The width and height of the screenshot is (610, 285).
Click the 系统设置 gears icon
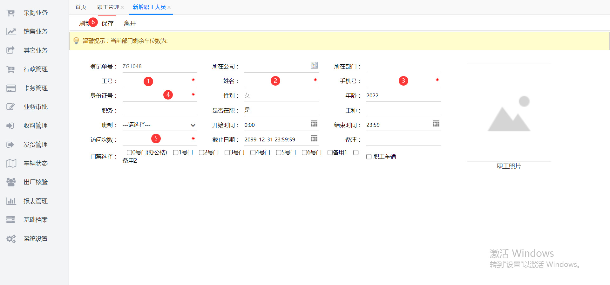click(11, 239)
